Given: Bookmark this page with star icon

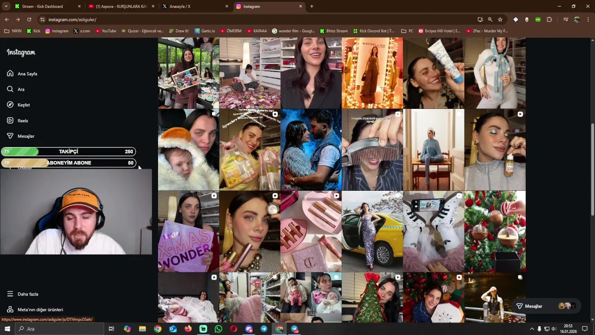Looking at the screenshot, I should click(500, 20).
